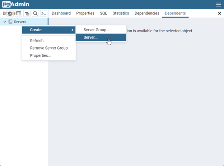Screen dimensions: 224x166
Task: Open the pgAdmin hamburger menu
Action: 218,5
